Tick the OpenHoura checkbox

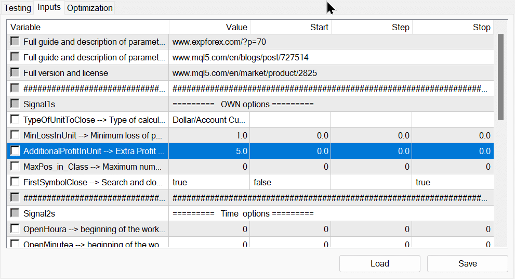click(x=15, y=229)
